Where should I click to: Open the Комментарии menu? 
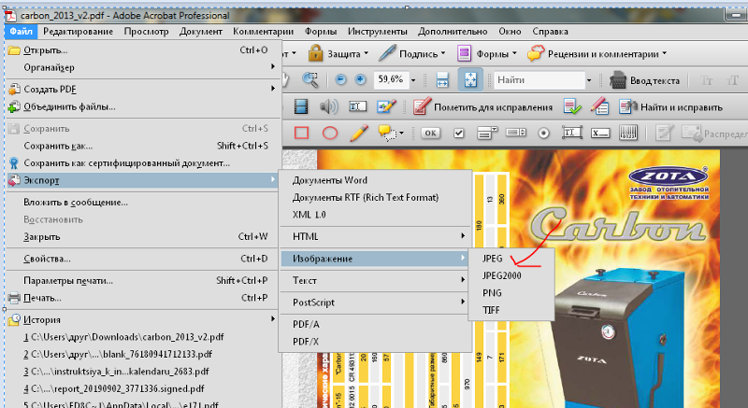[x=264, y=32]
